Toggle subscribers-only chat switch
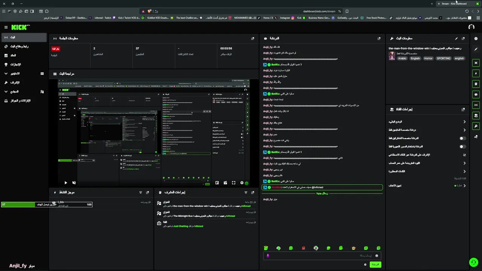Image resolution: width=482 pixels, height=271 pixels. point(462,139)
